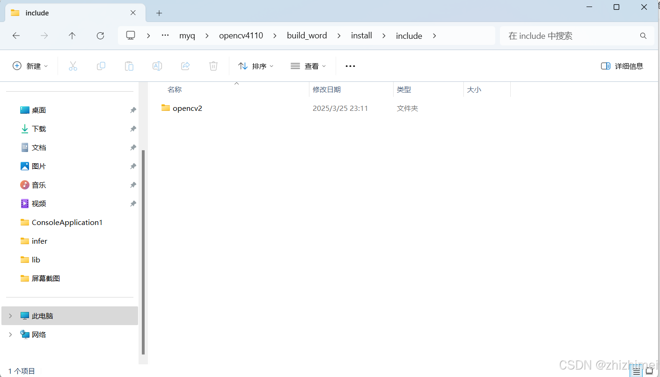Expand chevron after build_word in path
Screen dimensions: 660x377
(x=339, y=36)
